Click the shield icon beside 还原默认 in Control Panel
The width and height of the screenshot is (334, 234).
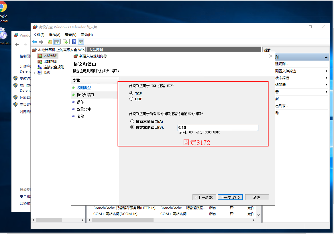(x=15, y=97)
